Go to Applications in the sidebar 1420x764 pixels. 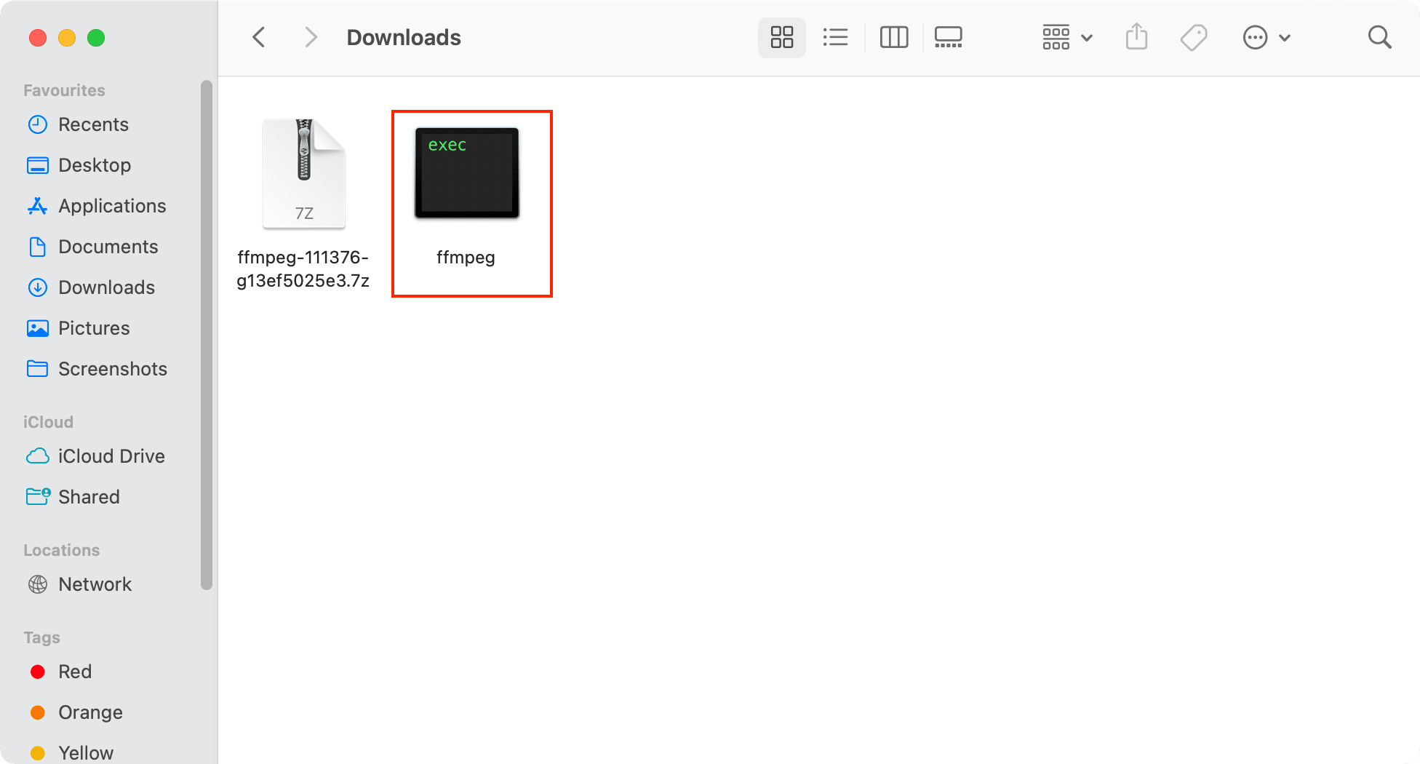click(x=111, y=205)
